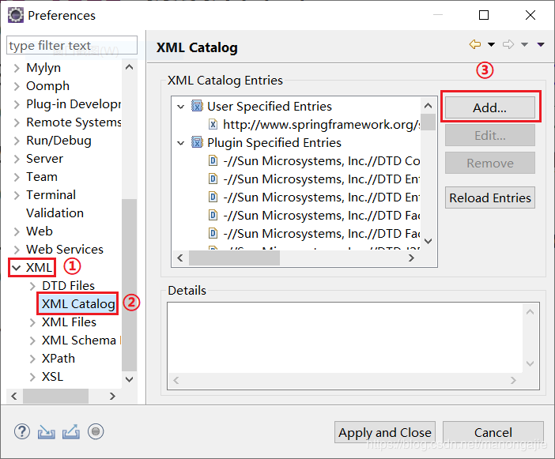Image resolution: width=555 pixels, height=459 pixels.
Task: Collapse the XML tree category
Action: tap(16, 268)
